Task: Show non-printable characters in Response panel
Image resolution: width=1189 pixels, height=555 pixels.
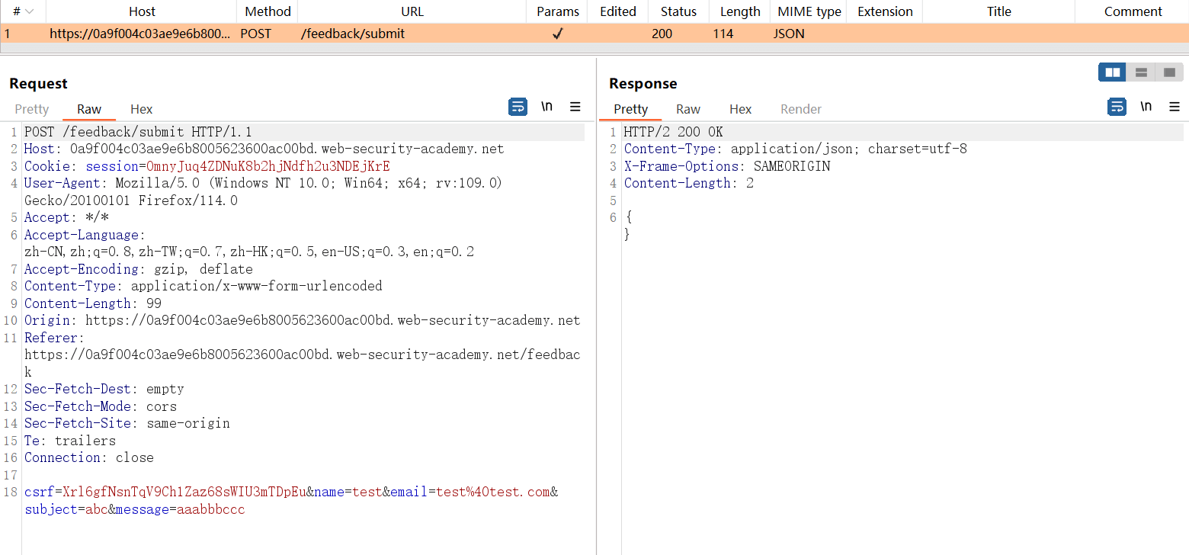Action: coord(1146,107)
